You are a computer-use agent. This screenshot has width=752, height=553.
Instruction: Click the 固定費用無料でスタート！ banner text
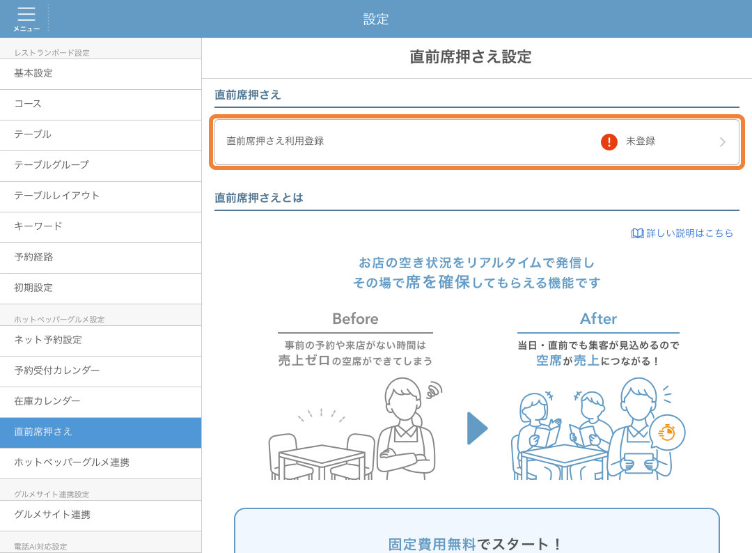(x=476, y=545)
